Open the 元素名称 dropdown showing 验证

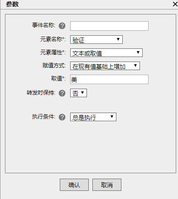pos(96,40)
